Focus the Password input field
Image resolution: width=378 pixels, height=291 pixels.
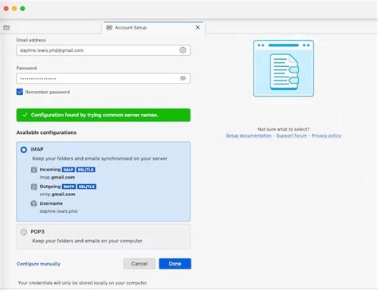coord(103,78)
